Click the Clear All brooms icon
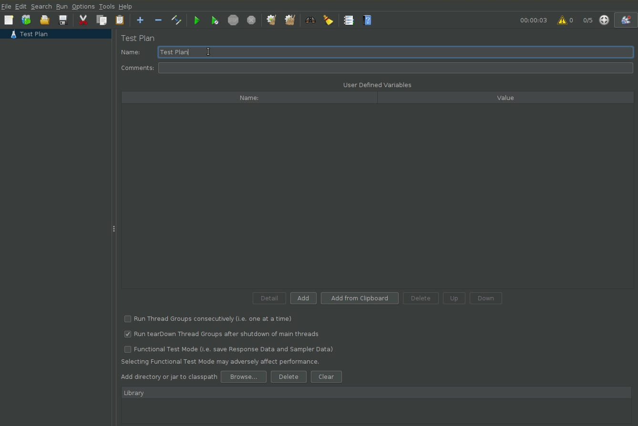The width and height of the screenshot is (638, 426). (x=290, y=20)
